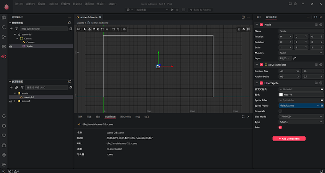Split the scene editor view

point(243,17)
